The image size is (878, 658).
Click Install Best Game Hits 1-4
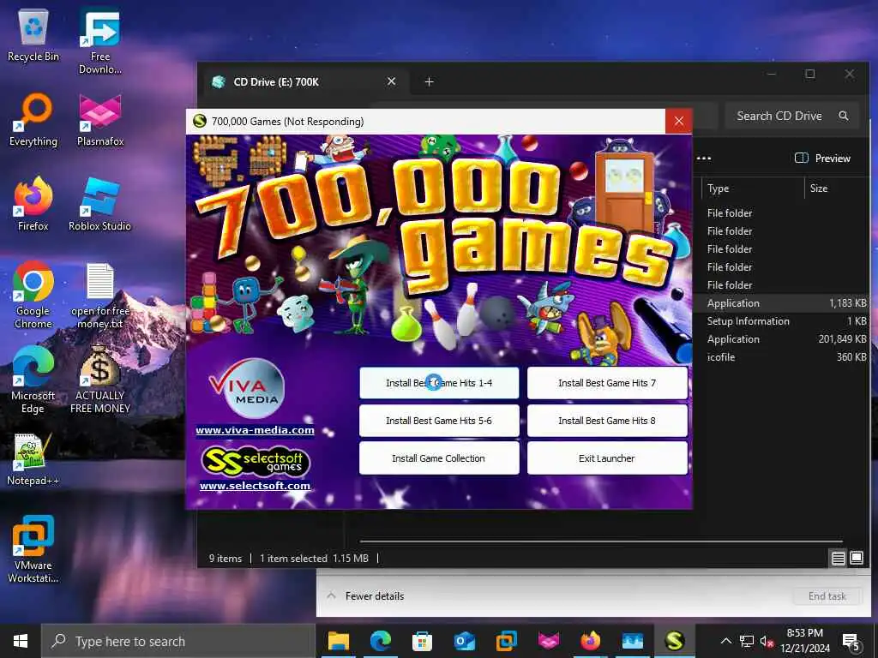tap(439, 383)
